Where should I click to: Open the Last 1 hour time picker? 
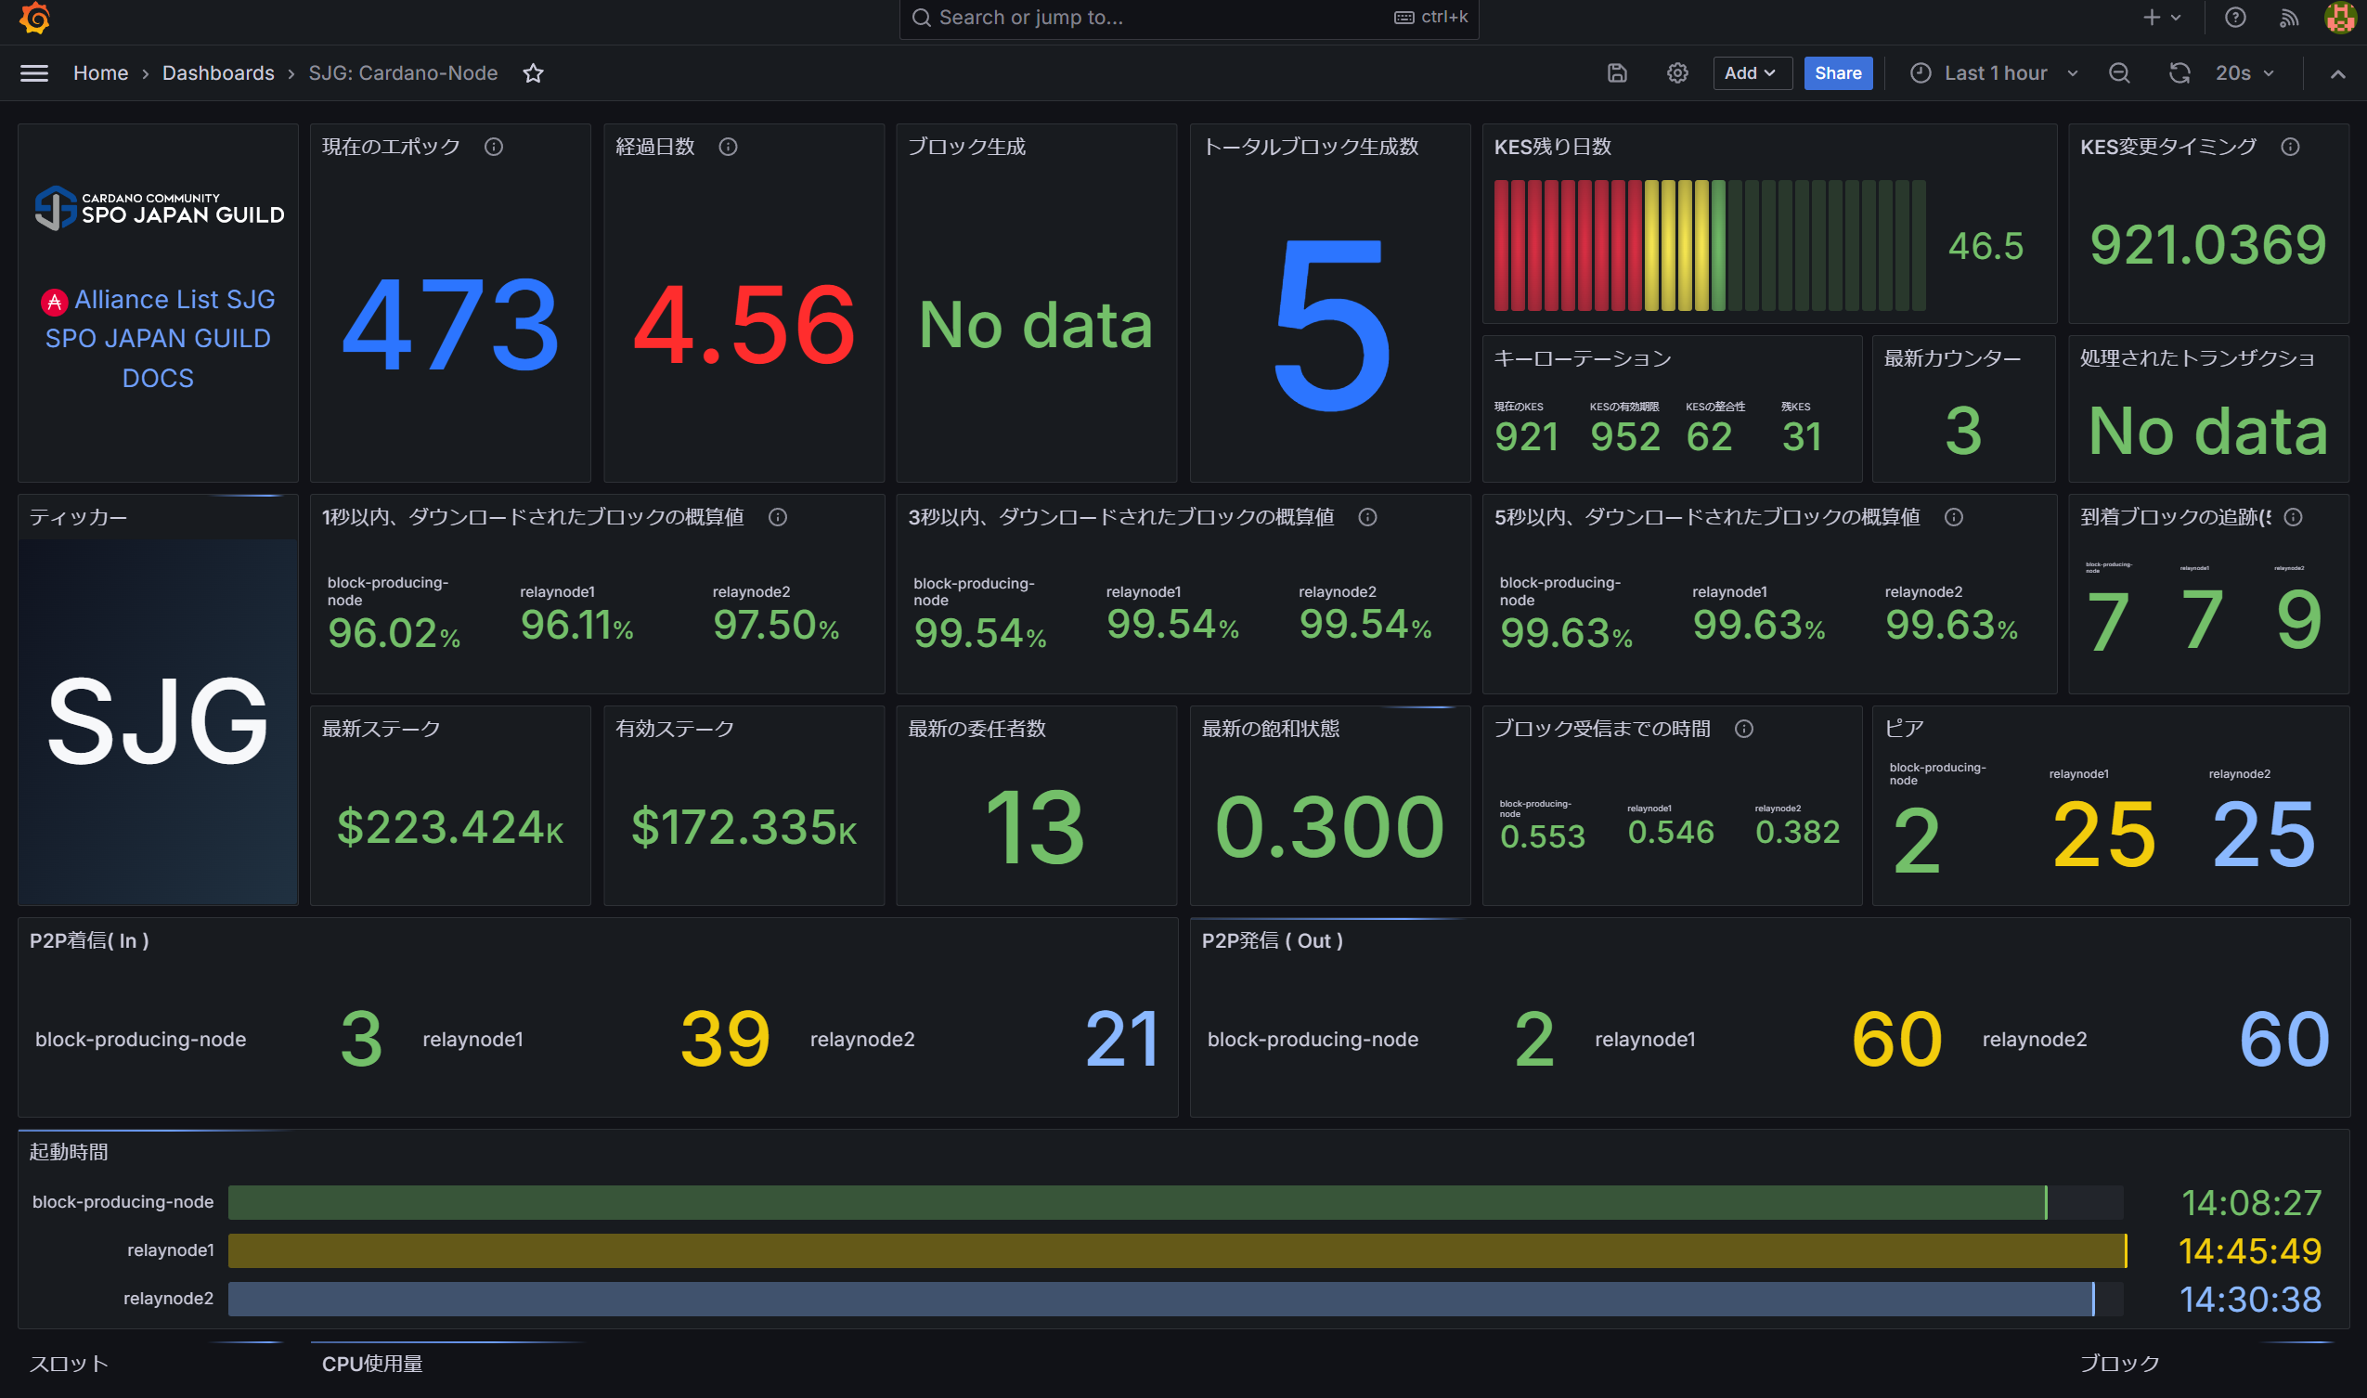pos(1994,73)
